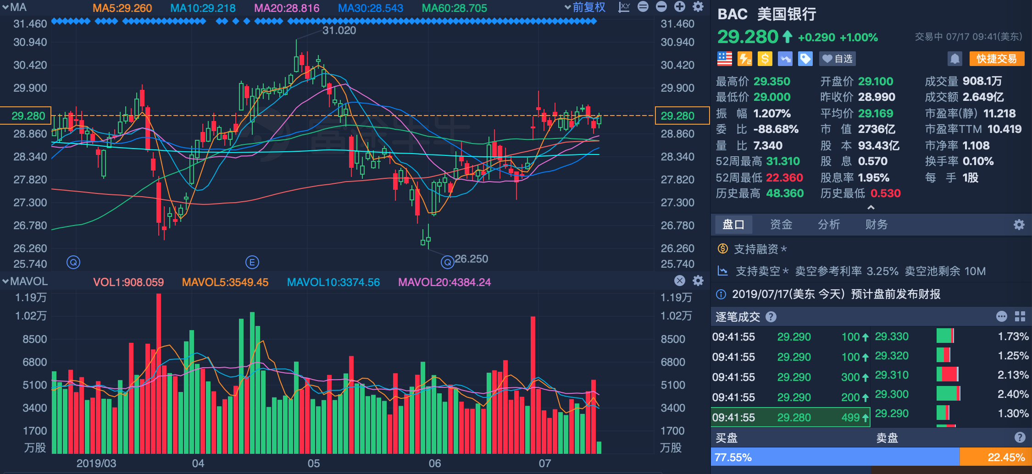This screenshot has width=1032, height=474.
Task: Click the 快捷交易 quick trade button
Action: coord(997,59)
